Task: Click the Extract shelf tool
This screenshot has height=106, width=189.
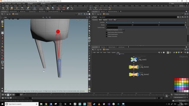Action: coord(7,9)
